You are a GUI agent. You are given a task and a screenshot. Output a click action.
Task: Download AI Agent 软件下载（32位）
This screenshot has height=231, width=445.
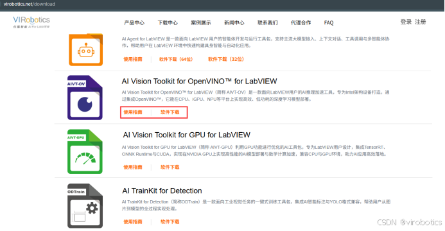click(x=226, y=59)
